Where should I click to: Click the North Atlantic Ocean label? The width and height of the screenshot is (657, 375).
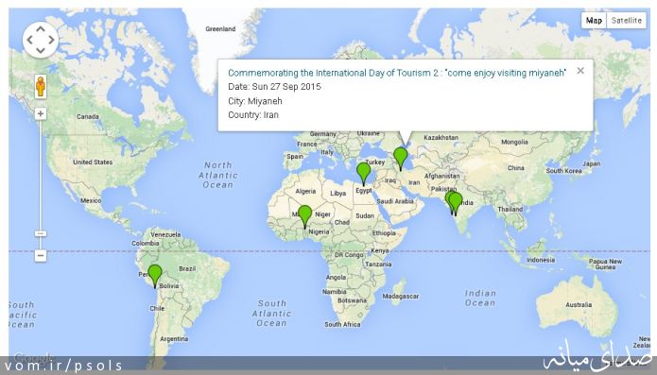pyautogui.click(x=217, y=175)
